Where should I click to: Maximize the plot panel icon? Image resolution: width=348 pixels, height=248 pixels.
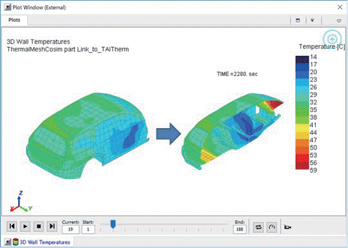[x=298, y=21]
